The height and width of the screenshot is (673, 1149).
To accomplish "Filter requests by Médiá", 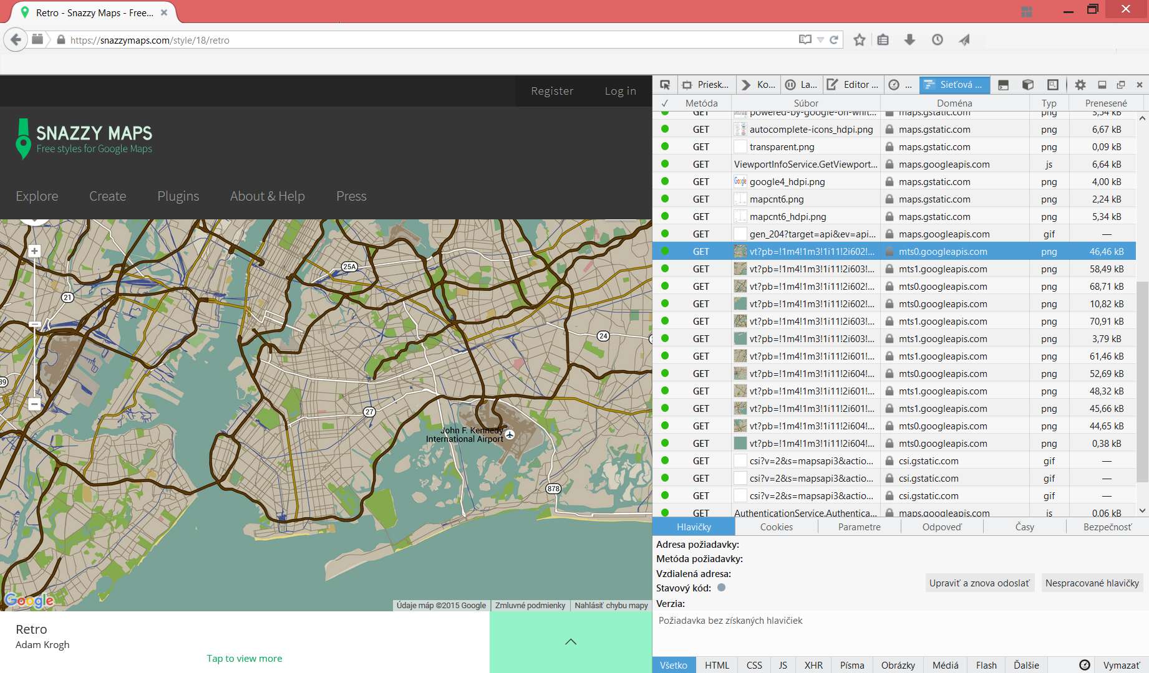I will click(x=946, y=665).
